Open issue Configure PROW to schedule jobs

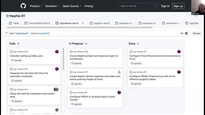[92, 98]
